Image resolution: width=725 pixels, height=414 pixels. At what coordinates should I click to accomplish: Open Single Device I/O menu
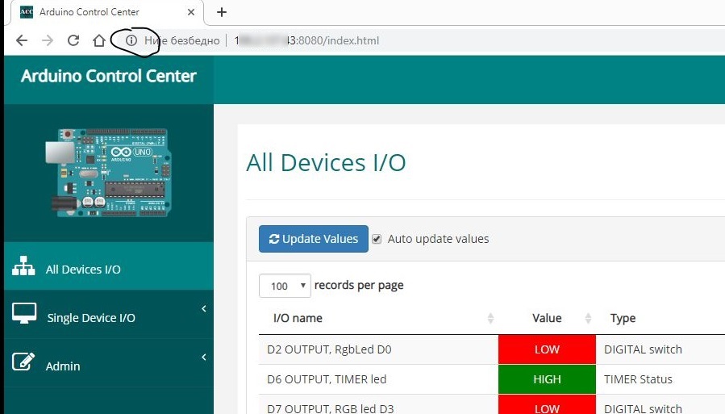109,315
